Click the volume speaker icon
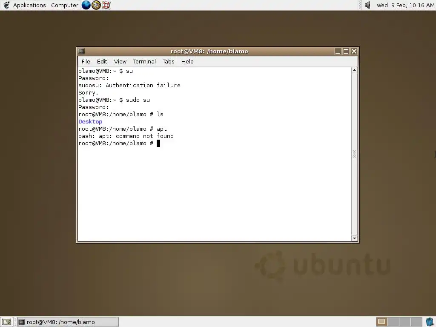436x327 pixels. coord(367,5)
